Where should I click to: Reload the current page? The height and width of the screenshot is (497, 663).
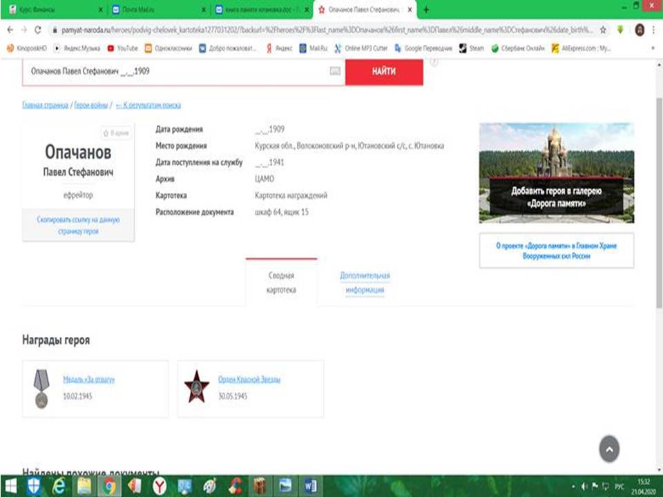pyautogui.click(x=38, y=30)
